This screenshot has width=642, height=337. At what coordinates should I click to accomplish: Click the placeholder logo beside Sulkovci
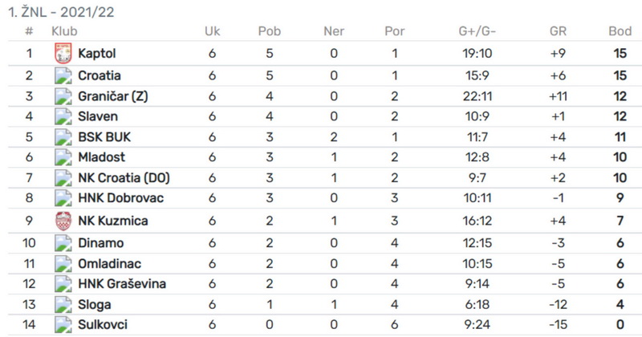[63, 325]
